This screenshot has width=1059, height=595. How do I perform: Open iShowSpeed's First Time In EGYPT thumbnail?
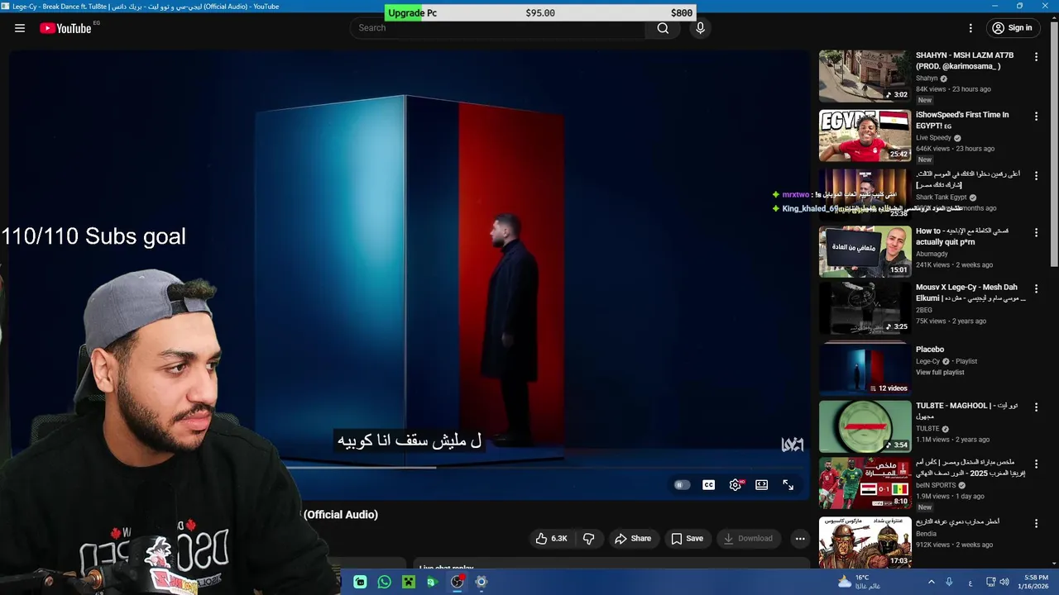[865, 136]
